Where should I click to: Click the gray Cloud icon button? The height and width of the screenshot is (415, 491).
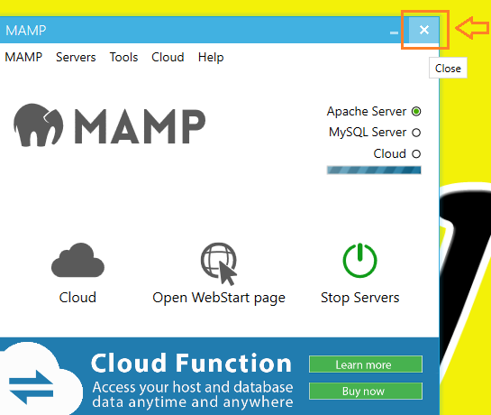(77, 260)
